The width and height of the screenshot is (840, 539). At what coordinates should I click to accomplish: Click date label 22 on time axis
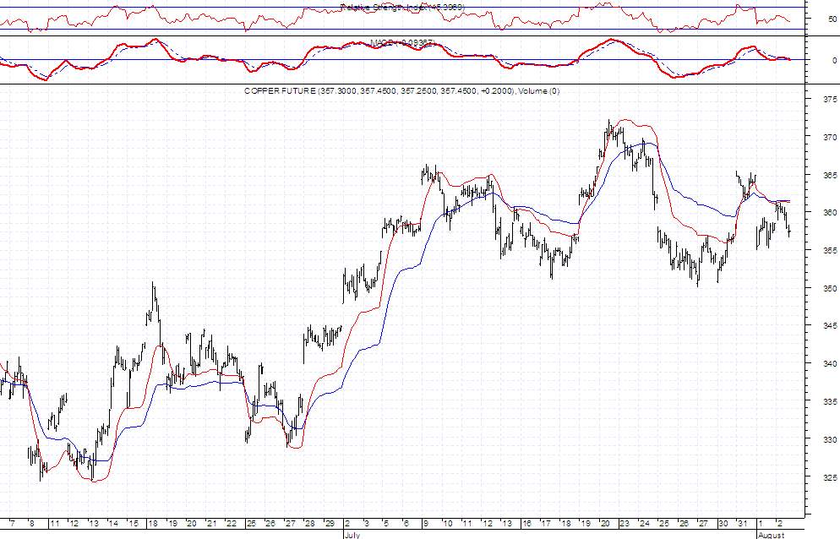232,524
